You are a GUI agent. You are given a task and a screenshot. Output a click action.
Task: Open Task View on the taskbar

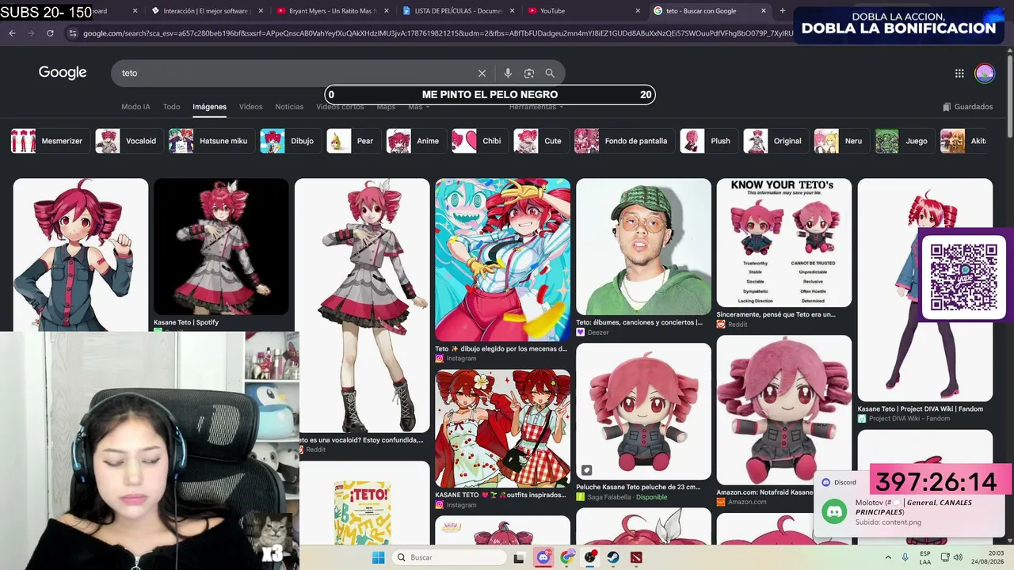click(519, 557)
